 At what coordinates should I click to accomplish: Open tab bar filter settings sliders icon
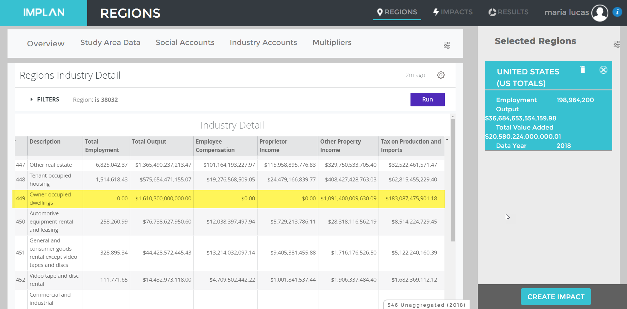click(447, 45)
